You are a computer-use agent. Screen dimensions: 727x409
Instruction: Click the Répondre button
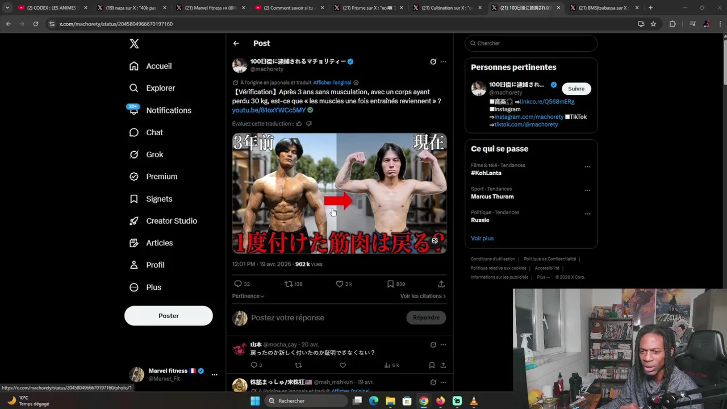pos(426,318)
